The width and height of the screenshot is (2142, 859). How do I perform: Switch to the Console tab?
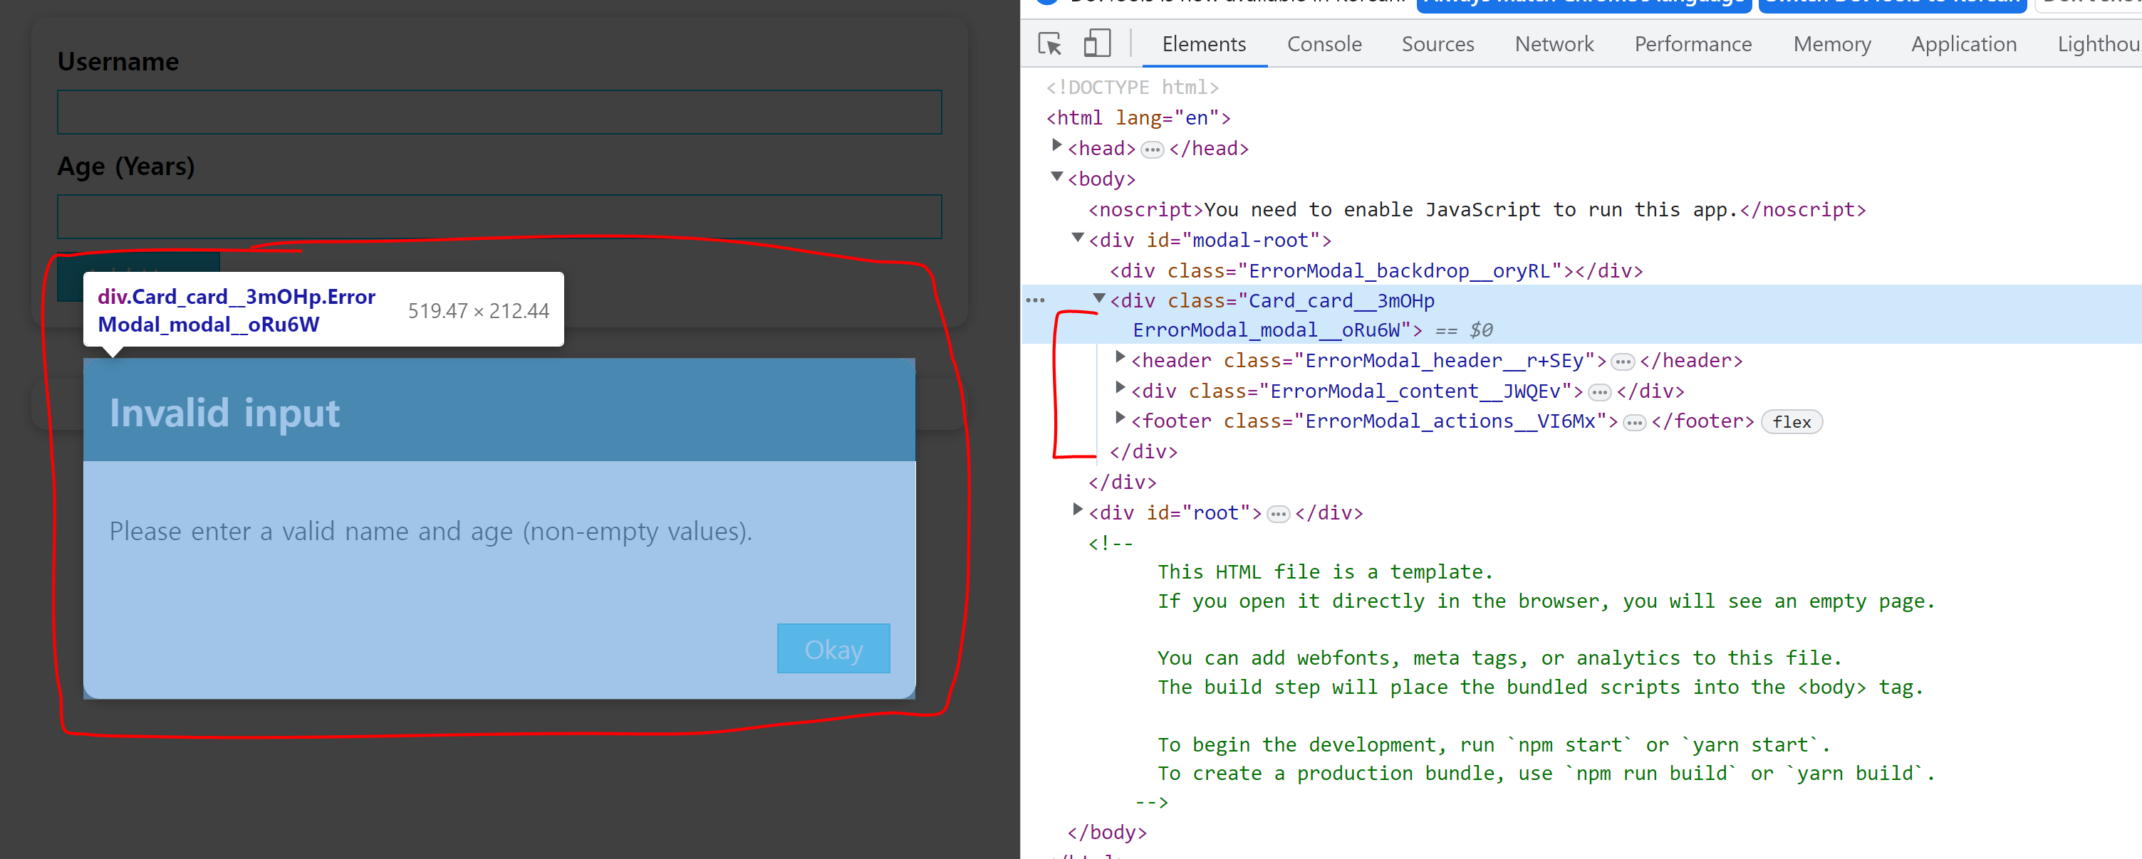(1324, 44)
